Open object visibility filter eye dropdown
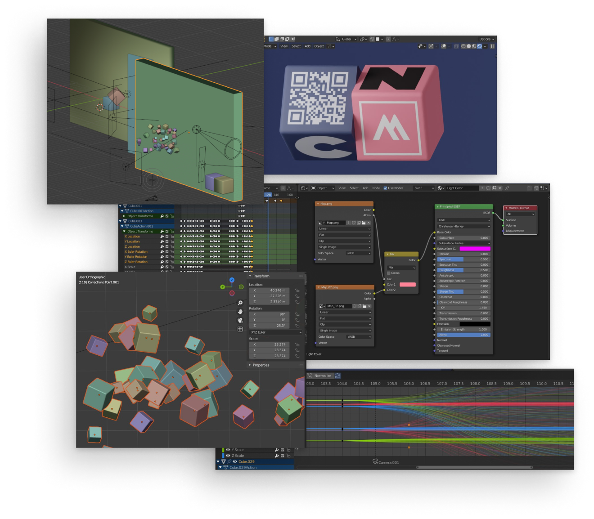594x519 pixels. pyautogui.click(x=421, y=46)
